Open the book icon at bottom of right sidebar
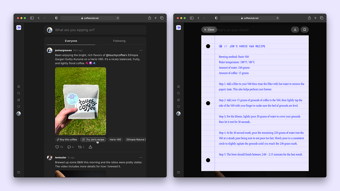340x191 pixels. pyautogui.click(x=178, y=172)
